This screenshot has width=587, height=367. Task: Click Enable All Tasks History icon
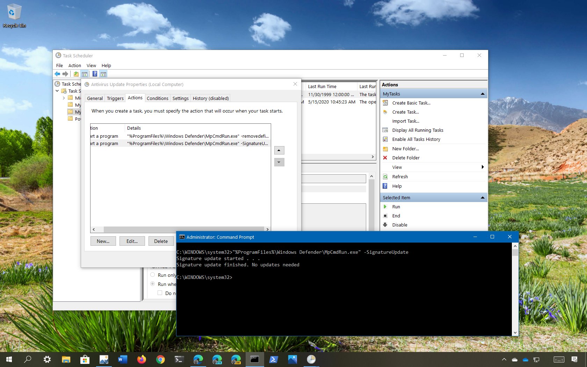pyautogui.click(x=385, y=139)
